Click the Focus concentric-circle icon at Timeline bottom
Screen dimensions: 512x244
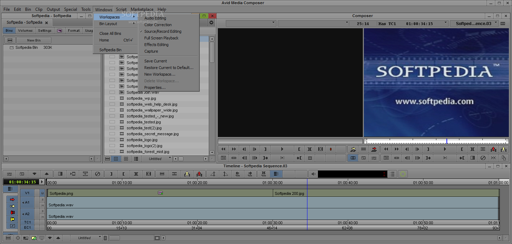pyautogui.click(x=18, y=238)
